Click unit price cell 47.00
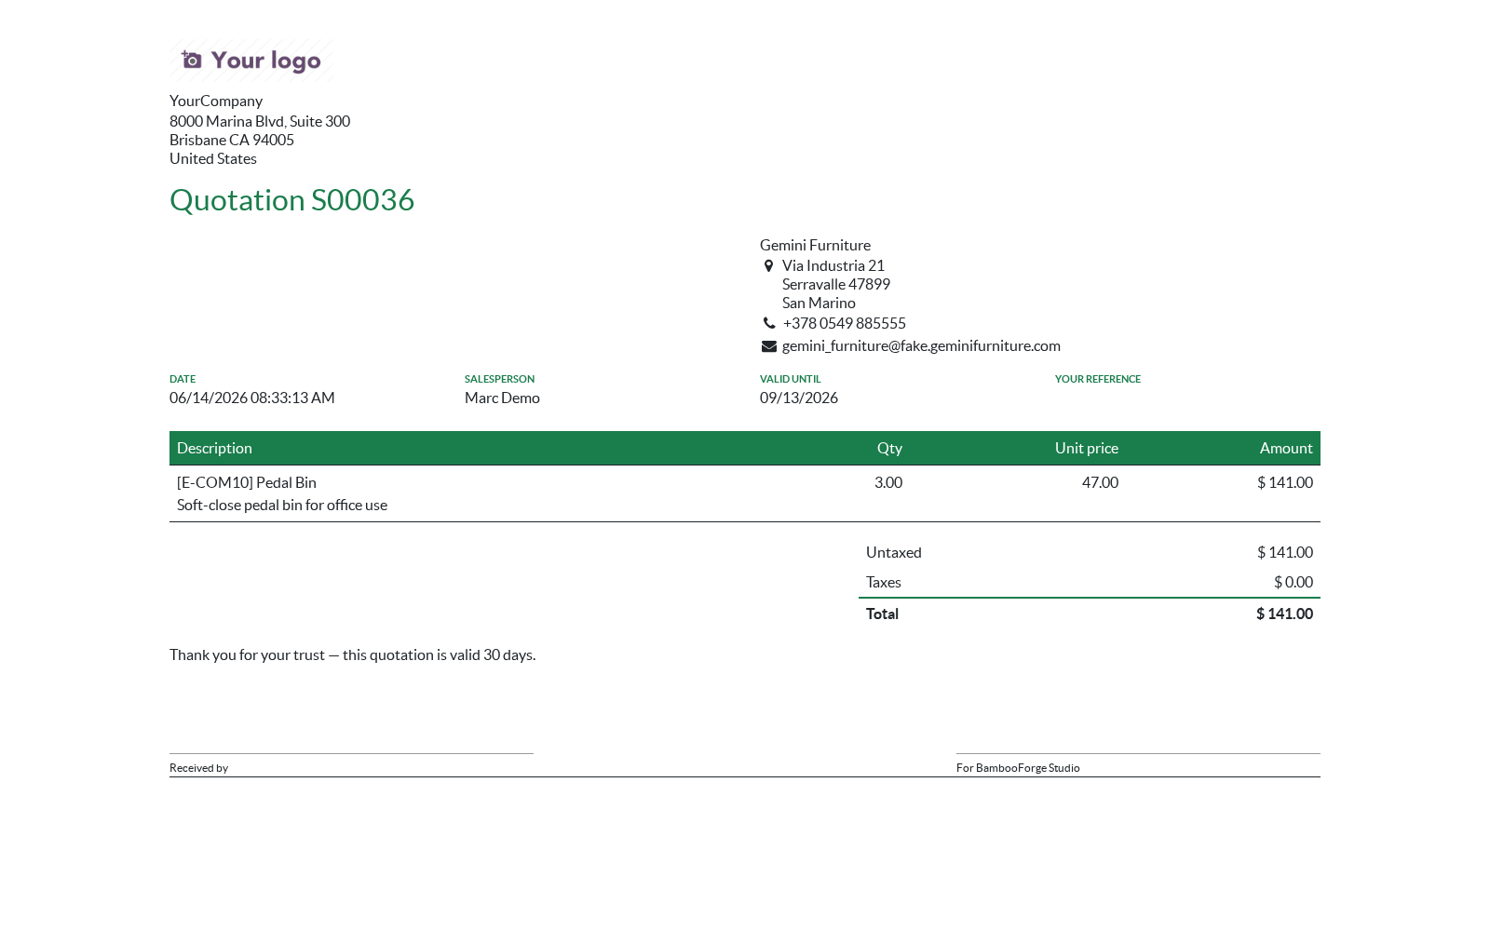 pos(1100,482)
